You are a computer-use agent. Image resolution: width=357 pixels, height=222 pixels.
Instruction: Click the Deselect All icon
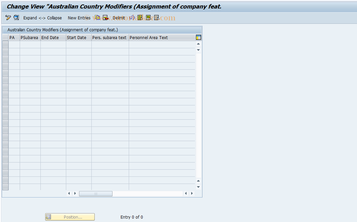tap(156, 18)
